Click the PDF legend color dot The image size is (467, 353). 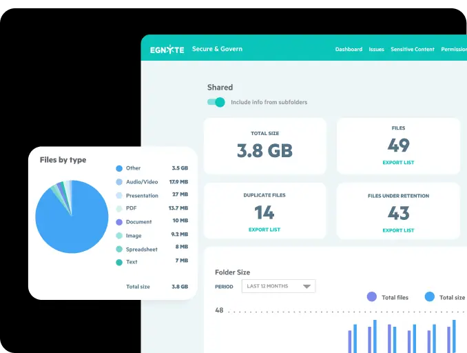click(x=119, y=208)
